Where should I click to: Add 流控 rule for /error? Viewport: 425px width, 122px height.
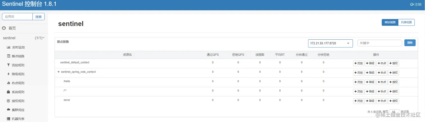tap(359, 101)
